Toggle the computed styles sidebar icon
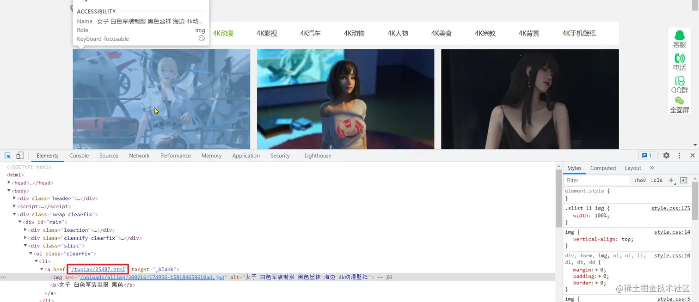Screen dimensions: 699x302 (684, 180)
